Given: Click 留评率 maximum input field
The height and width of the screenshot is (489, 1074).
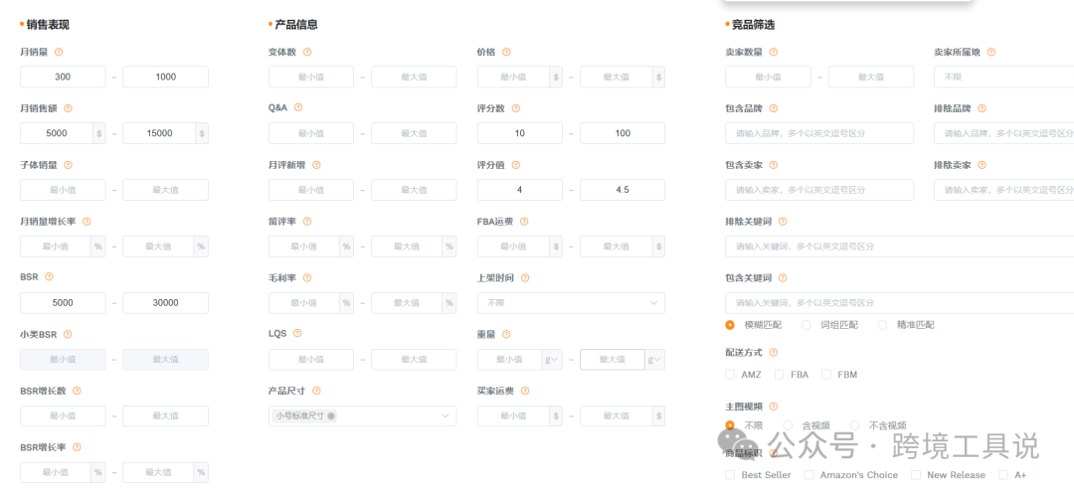Looking at the screenshot, I should [408, 246].
